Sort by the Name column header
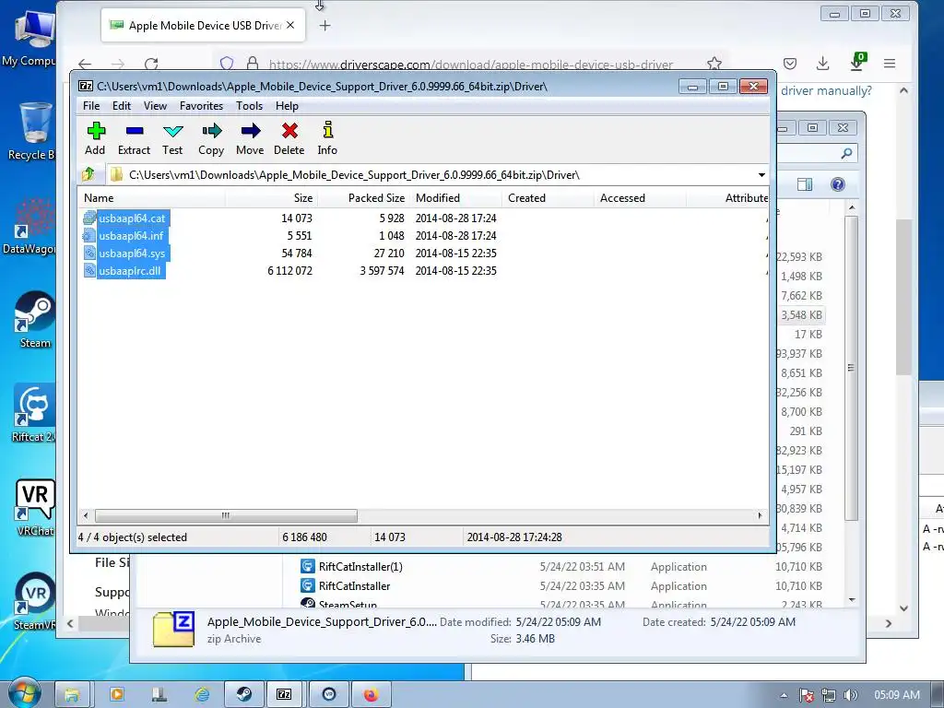This screenshot has height=708, width=944. pyautogui.click(x=151, y=198)
